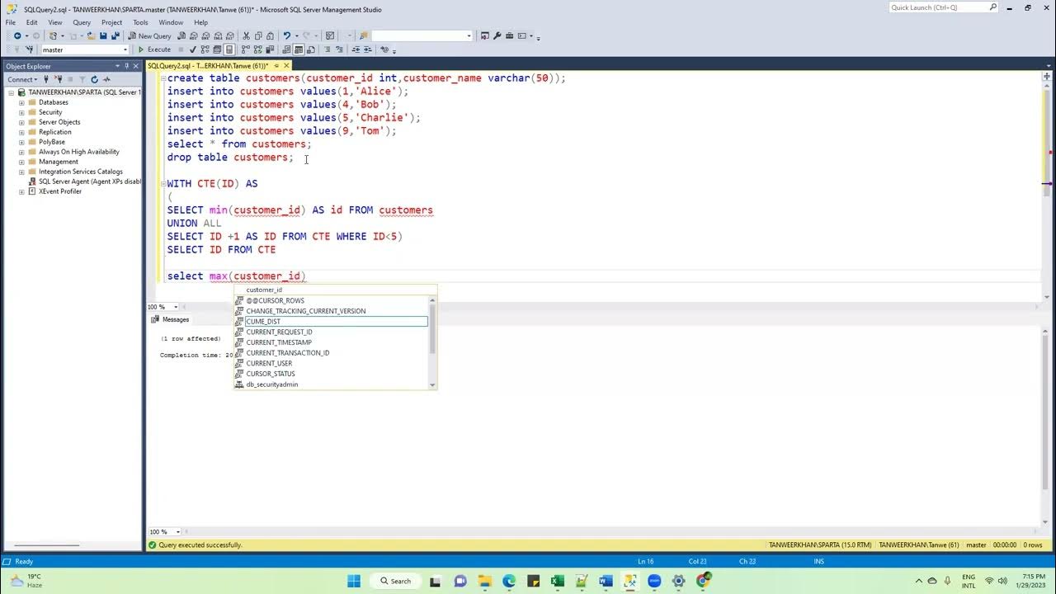The height and width of the screenshot is (594, 1056).
Task: Click the Undo arrow icon
Action: (x=286, y=35)
